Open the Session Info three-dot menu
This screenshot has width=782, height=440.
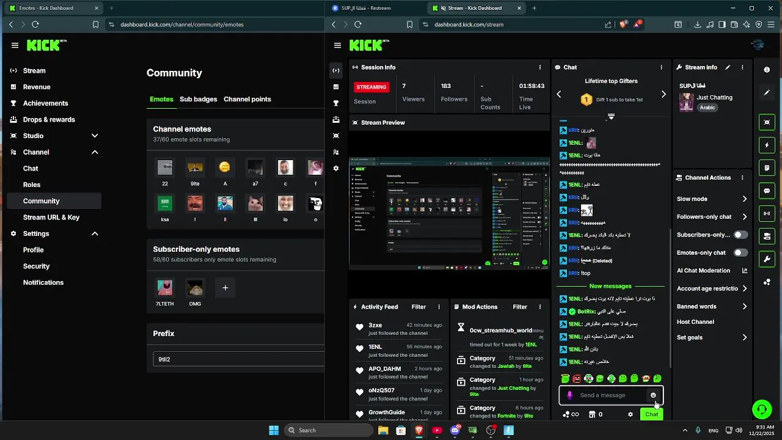click(539, 67)
